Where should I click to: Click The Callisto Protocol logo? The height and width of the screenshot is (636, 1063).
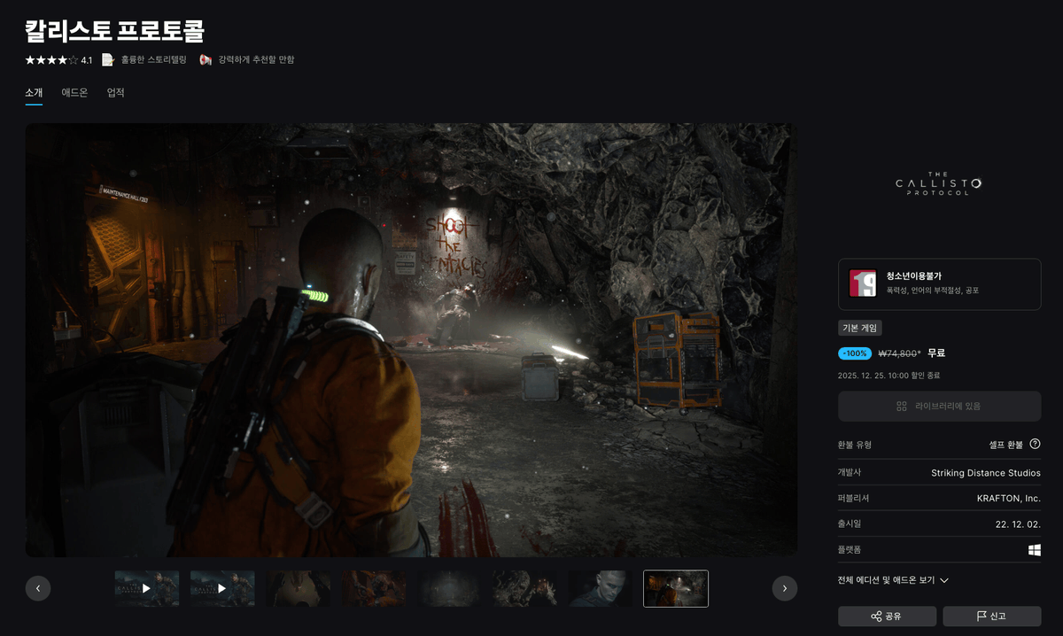click(x=939, y=185)
